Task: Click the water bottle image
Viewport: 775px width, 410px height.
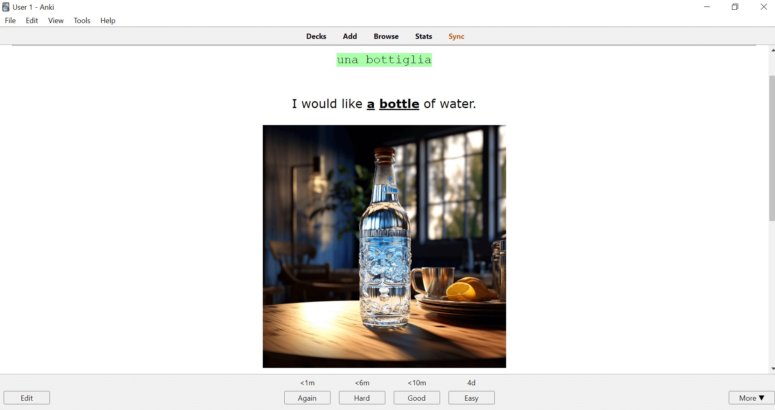Action: (384, 246)
